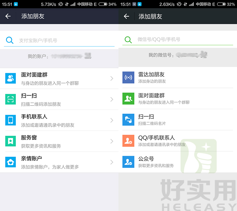This screenshot has height=211, width=237.
Task: Tap the 手机联系人 phone icon
Action: coord(10,120)
